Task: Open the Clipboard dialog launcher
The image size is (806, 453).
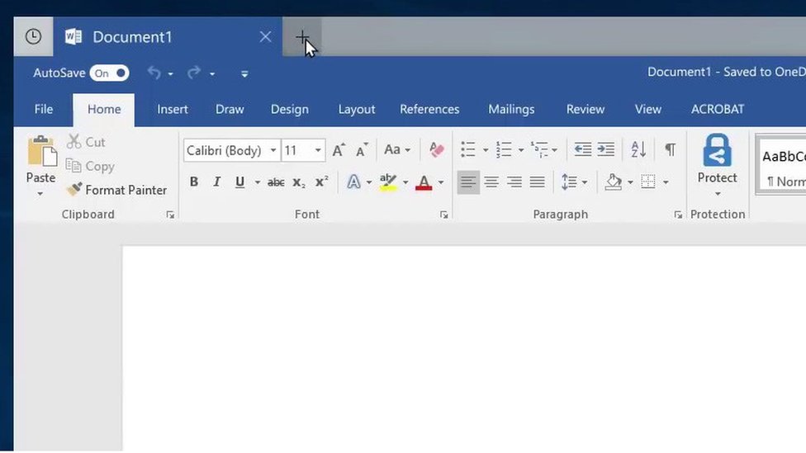Action: 170,215
